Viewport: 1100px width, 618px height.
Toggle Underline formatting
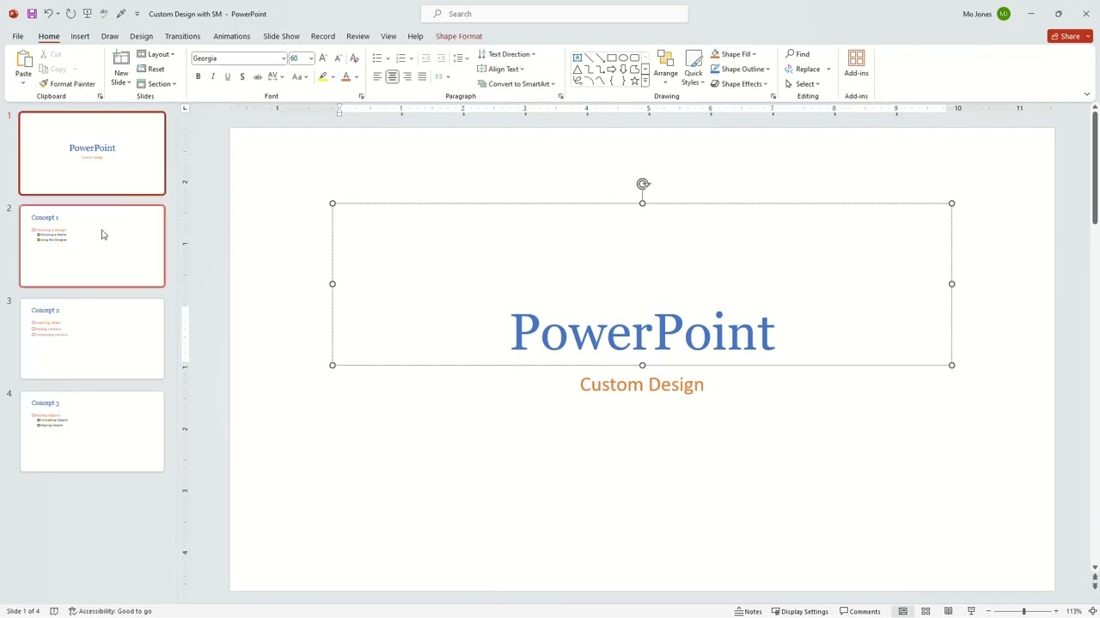point(227,77)
